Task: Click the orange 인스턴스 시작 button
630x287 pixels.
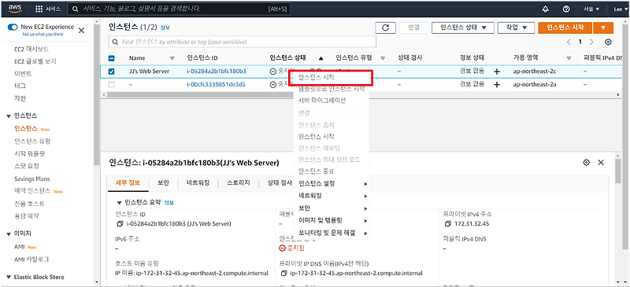Action: pos(565,28)
